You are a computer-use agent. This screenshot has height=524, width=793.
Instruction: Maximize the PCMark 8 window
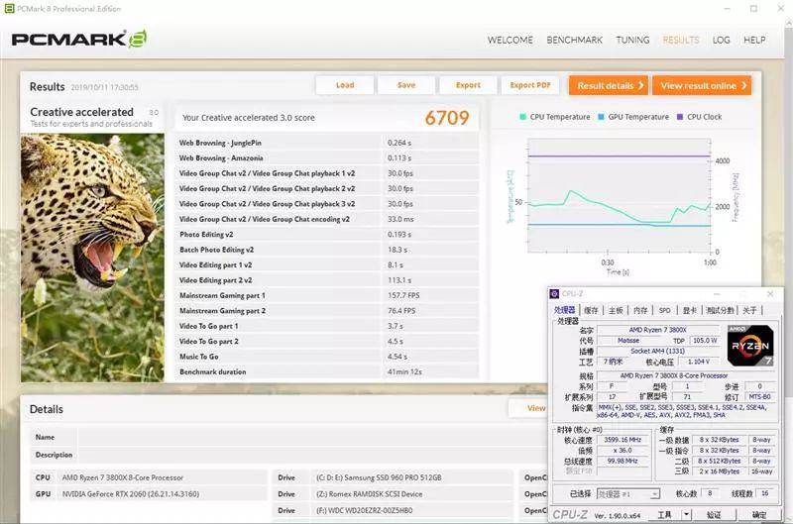pyautogui.click(x=753, y=9)
